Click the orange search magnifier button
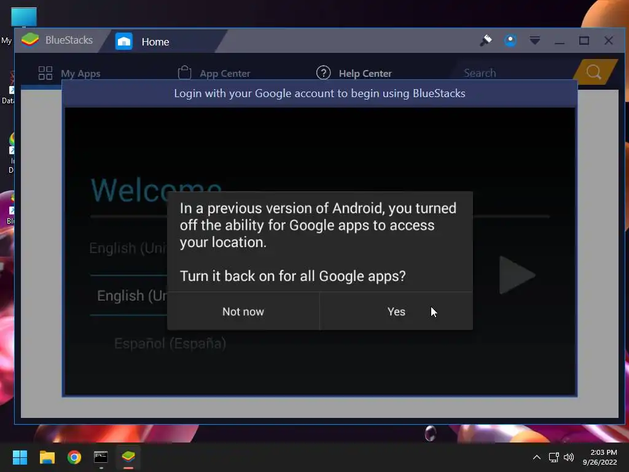629x472 pixels. tap(594, 72)
